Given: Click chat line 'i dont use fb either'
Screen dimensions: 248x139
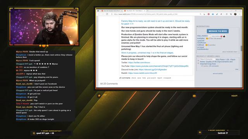Looking at the screenshot, I should 36,116.
